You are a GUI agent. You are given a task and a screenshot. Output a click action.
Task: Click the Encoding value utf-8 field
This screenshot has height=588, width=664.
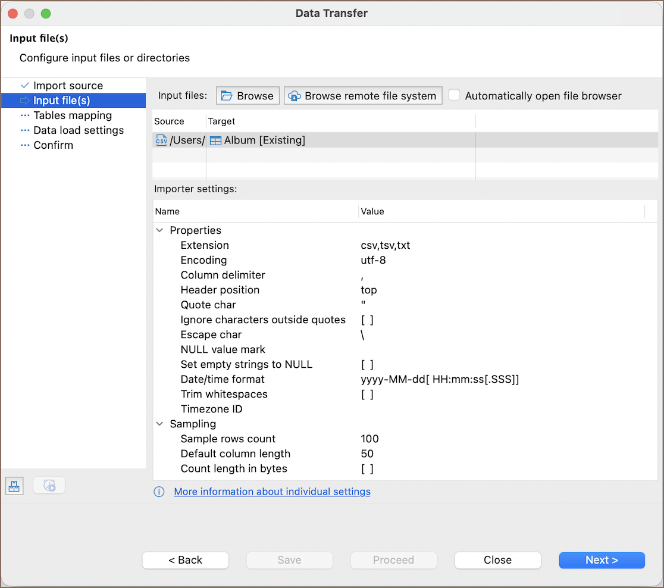point(373,260)
